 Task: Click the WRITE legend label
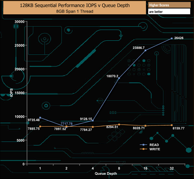click(155, 149)
